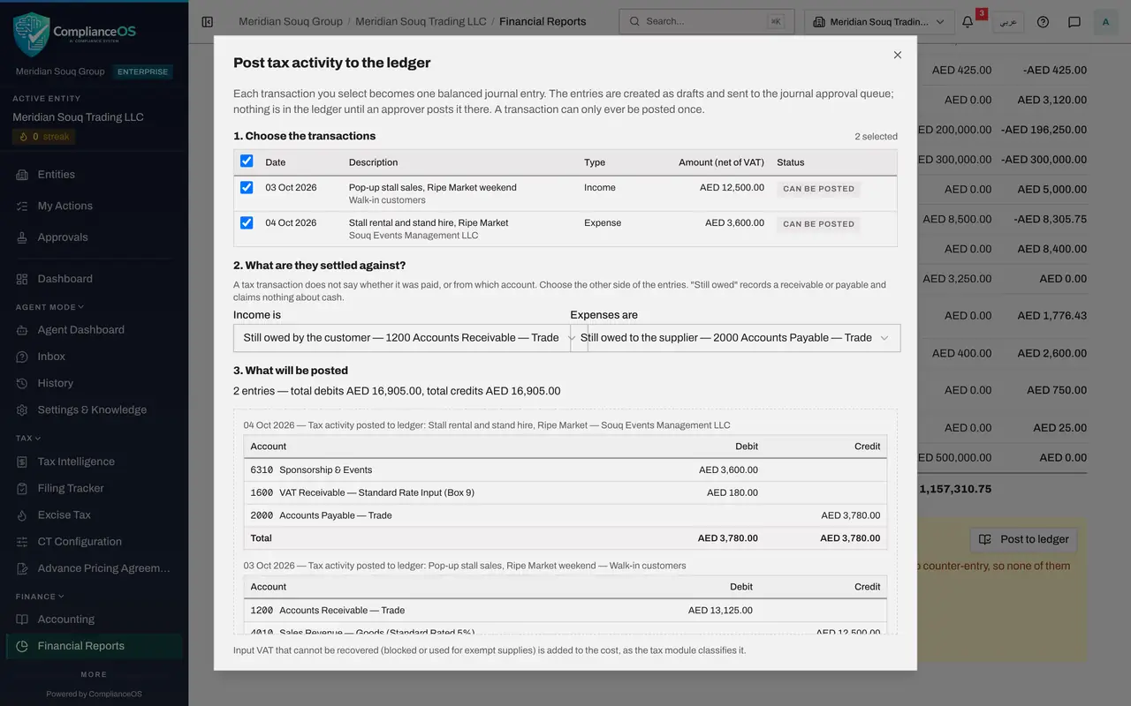Screen dimensions: 1131x706
Task: Click the 0 streak badge
Action: tap(44, 137)
